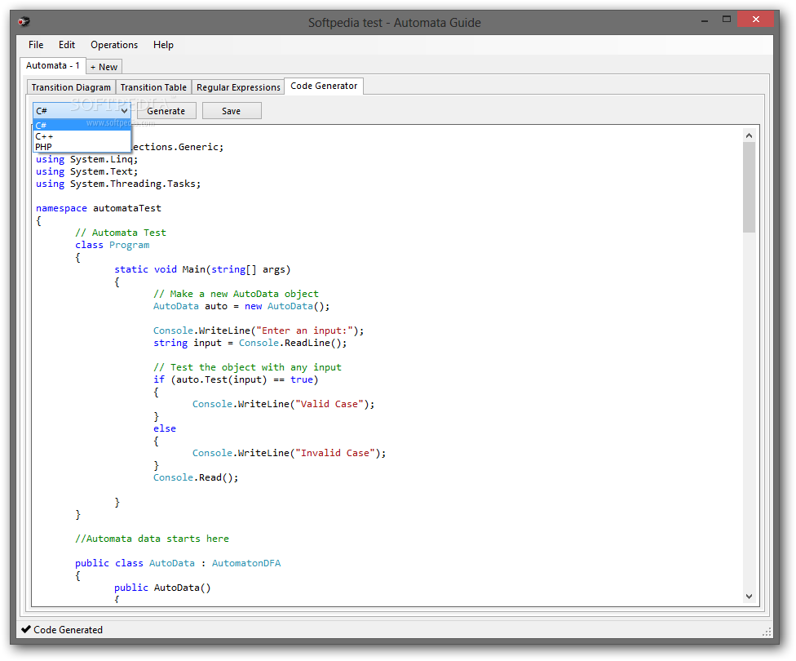The height and width of the screenshot is (661, 796).
Task: Click the 'static void Main(string[] args)' line
Action: click(x=202, y=269)
